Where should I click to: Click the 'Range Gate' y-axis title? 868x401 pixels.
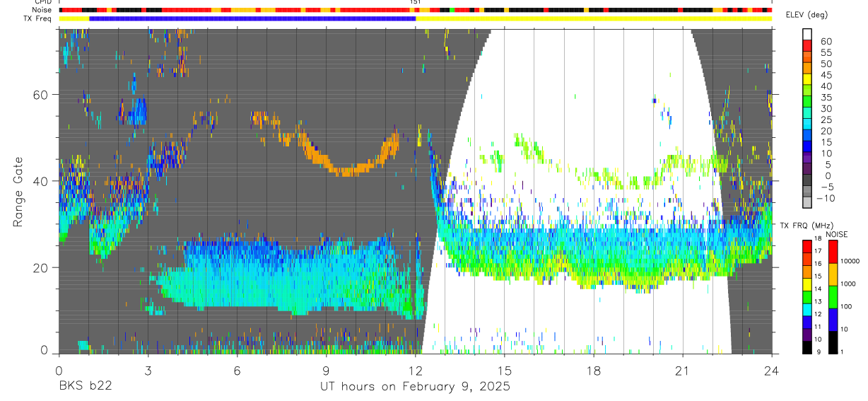click(x=18, y=192)
